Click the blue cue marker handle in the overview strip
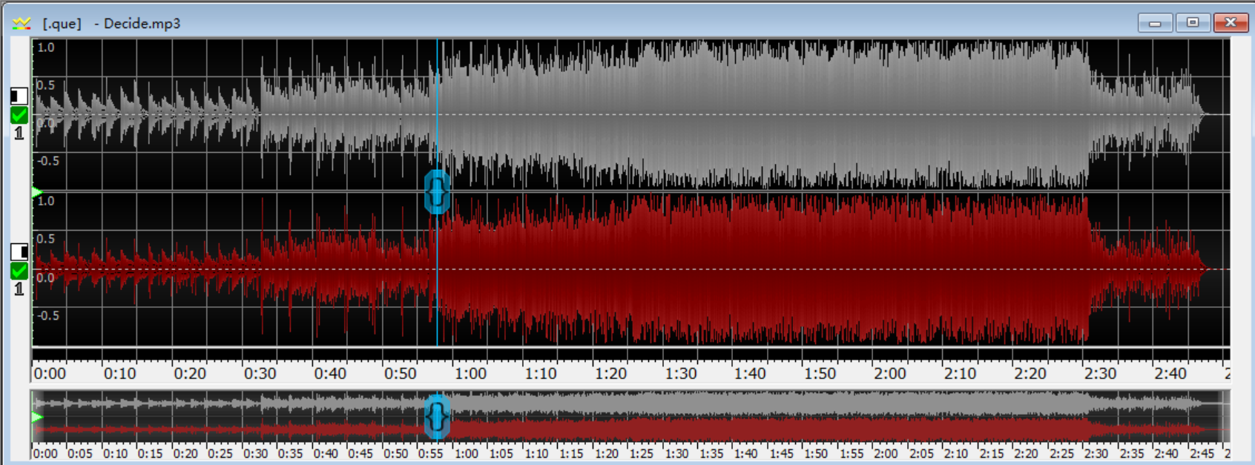1255x465 pixels. [437, 417]
